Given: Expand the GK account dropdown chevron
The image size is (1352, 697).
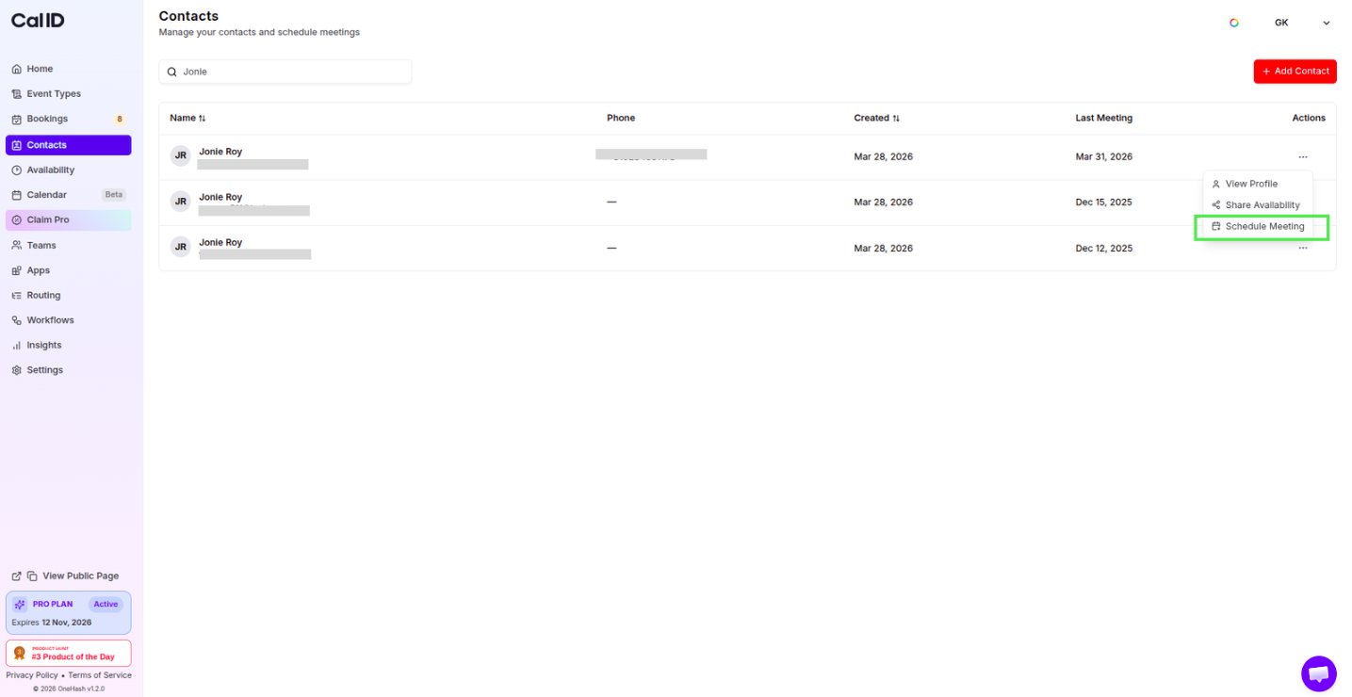Looking at the screenshot, I should point(1327,23).
